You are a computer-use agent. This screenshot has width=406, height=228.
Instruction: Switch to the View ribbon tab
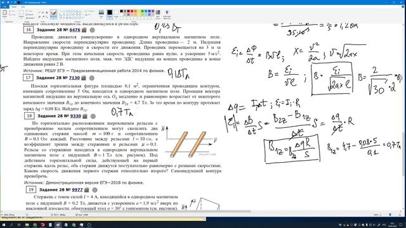23,7
